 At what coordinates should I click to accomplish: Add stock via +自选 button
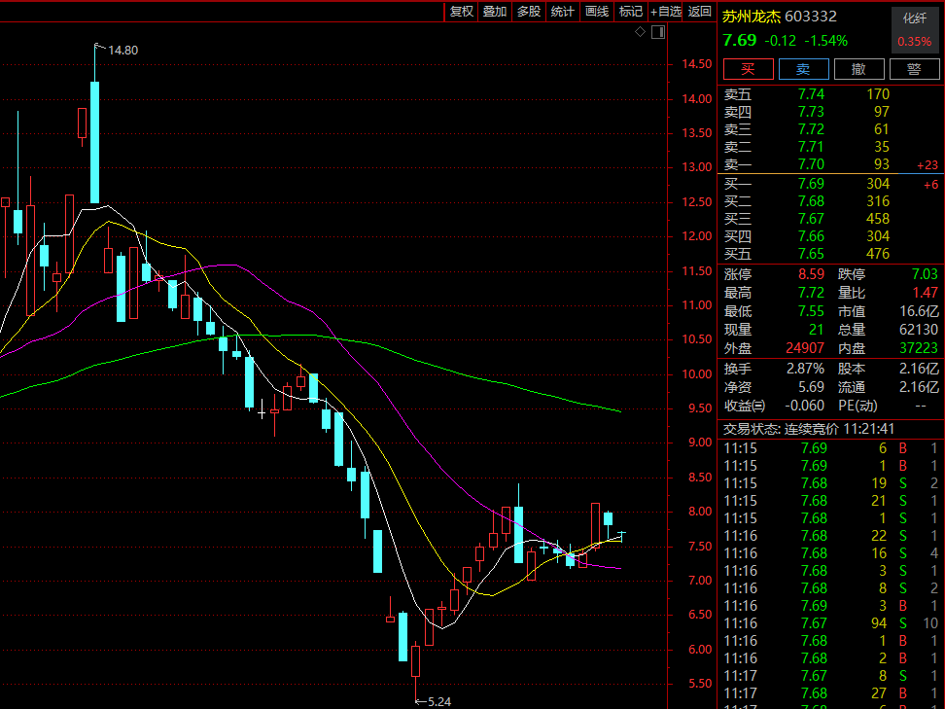tap(665, 12)
